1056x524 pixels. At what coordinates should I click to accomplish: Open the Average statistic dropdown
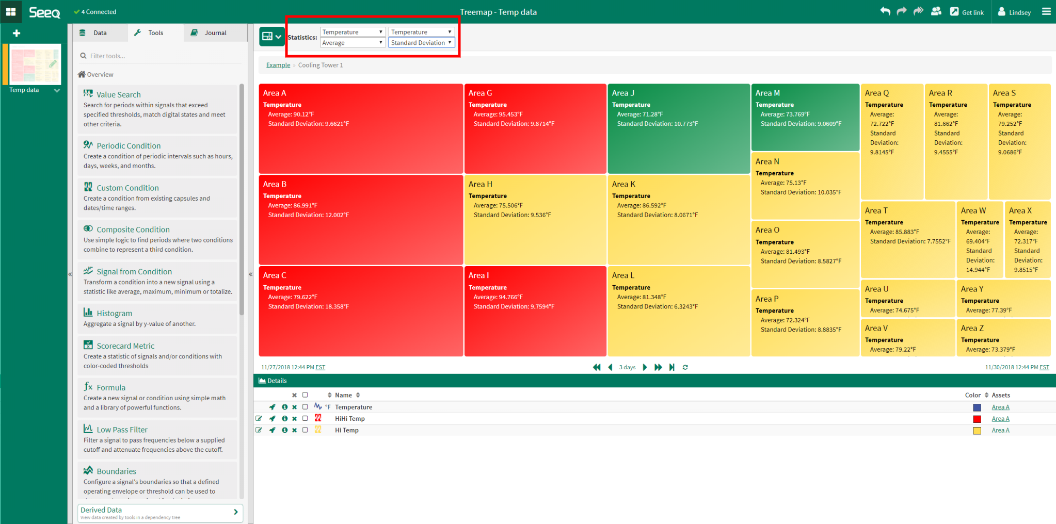[x=353, y=42]
